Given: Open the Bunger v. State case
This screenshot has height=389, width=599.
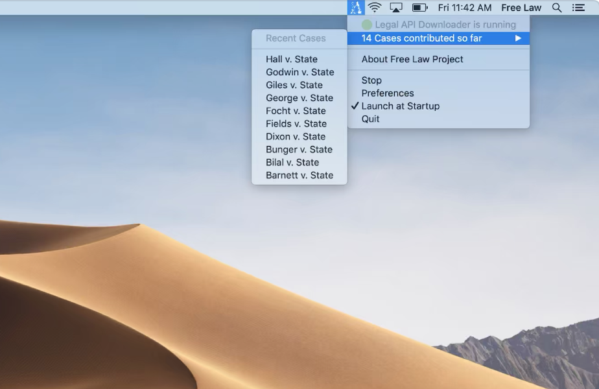Looking at the screenshot, I should pyautogui.click(x=299, y=150).
